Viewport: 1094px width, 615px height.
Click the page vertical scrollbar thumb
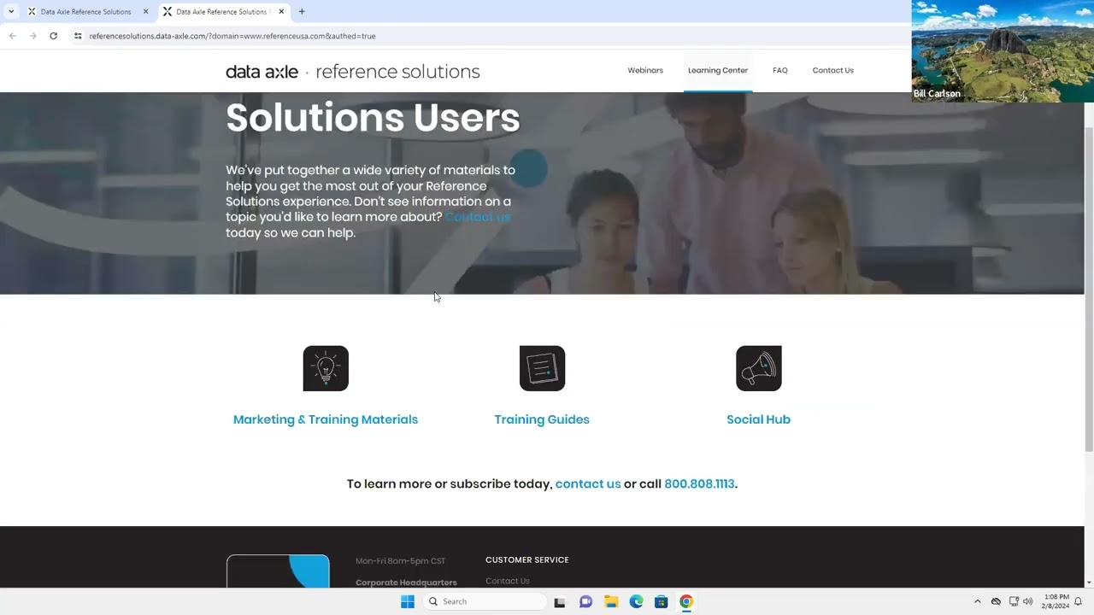[x=1089, y=290]
